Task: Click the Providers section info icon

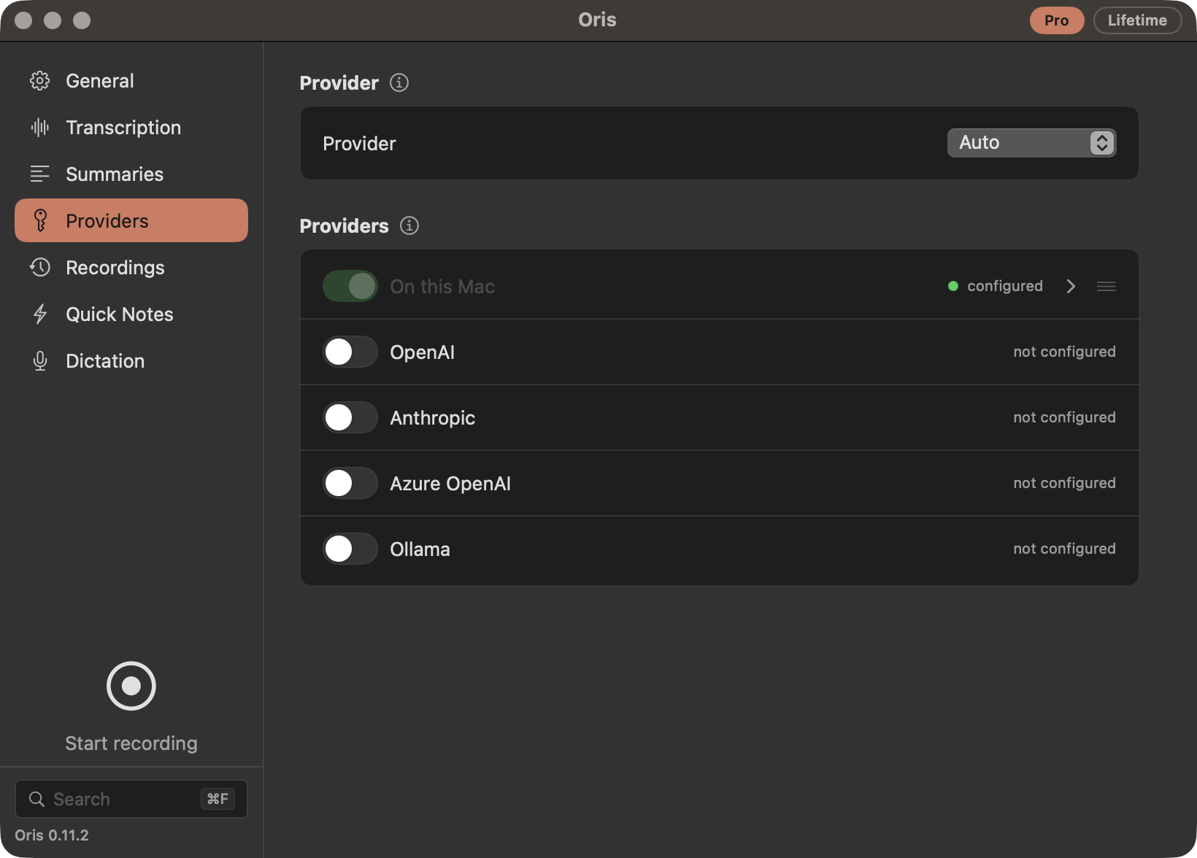Action: click(409, 225)
